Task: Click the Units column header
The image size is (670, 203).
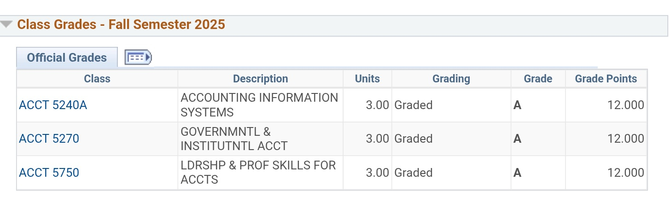Action: pos(367,79)
